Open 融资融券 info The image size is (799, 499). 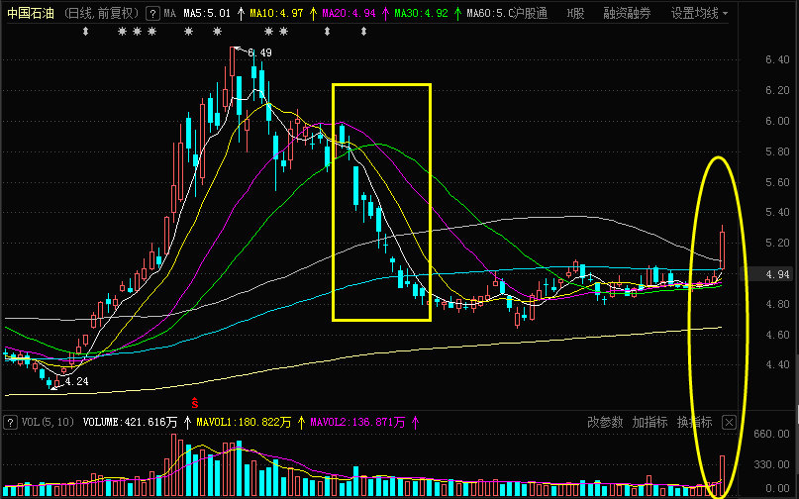[627, 13]
